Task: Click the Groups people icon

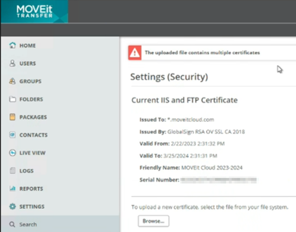Action: pyautogui.click(x=13, y=81)
